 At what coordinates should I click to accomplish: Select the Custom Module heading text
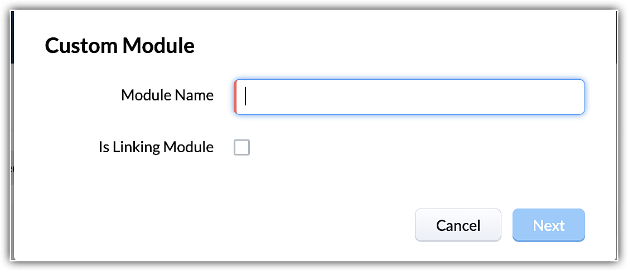(120, 45)
